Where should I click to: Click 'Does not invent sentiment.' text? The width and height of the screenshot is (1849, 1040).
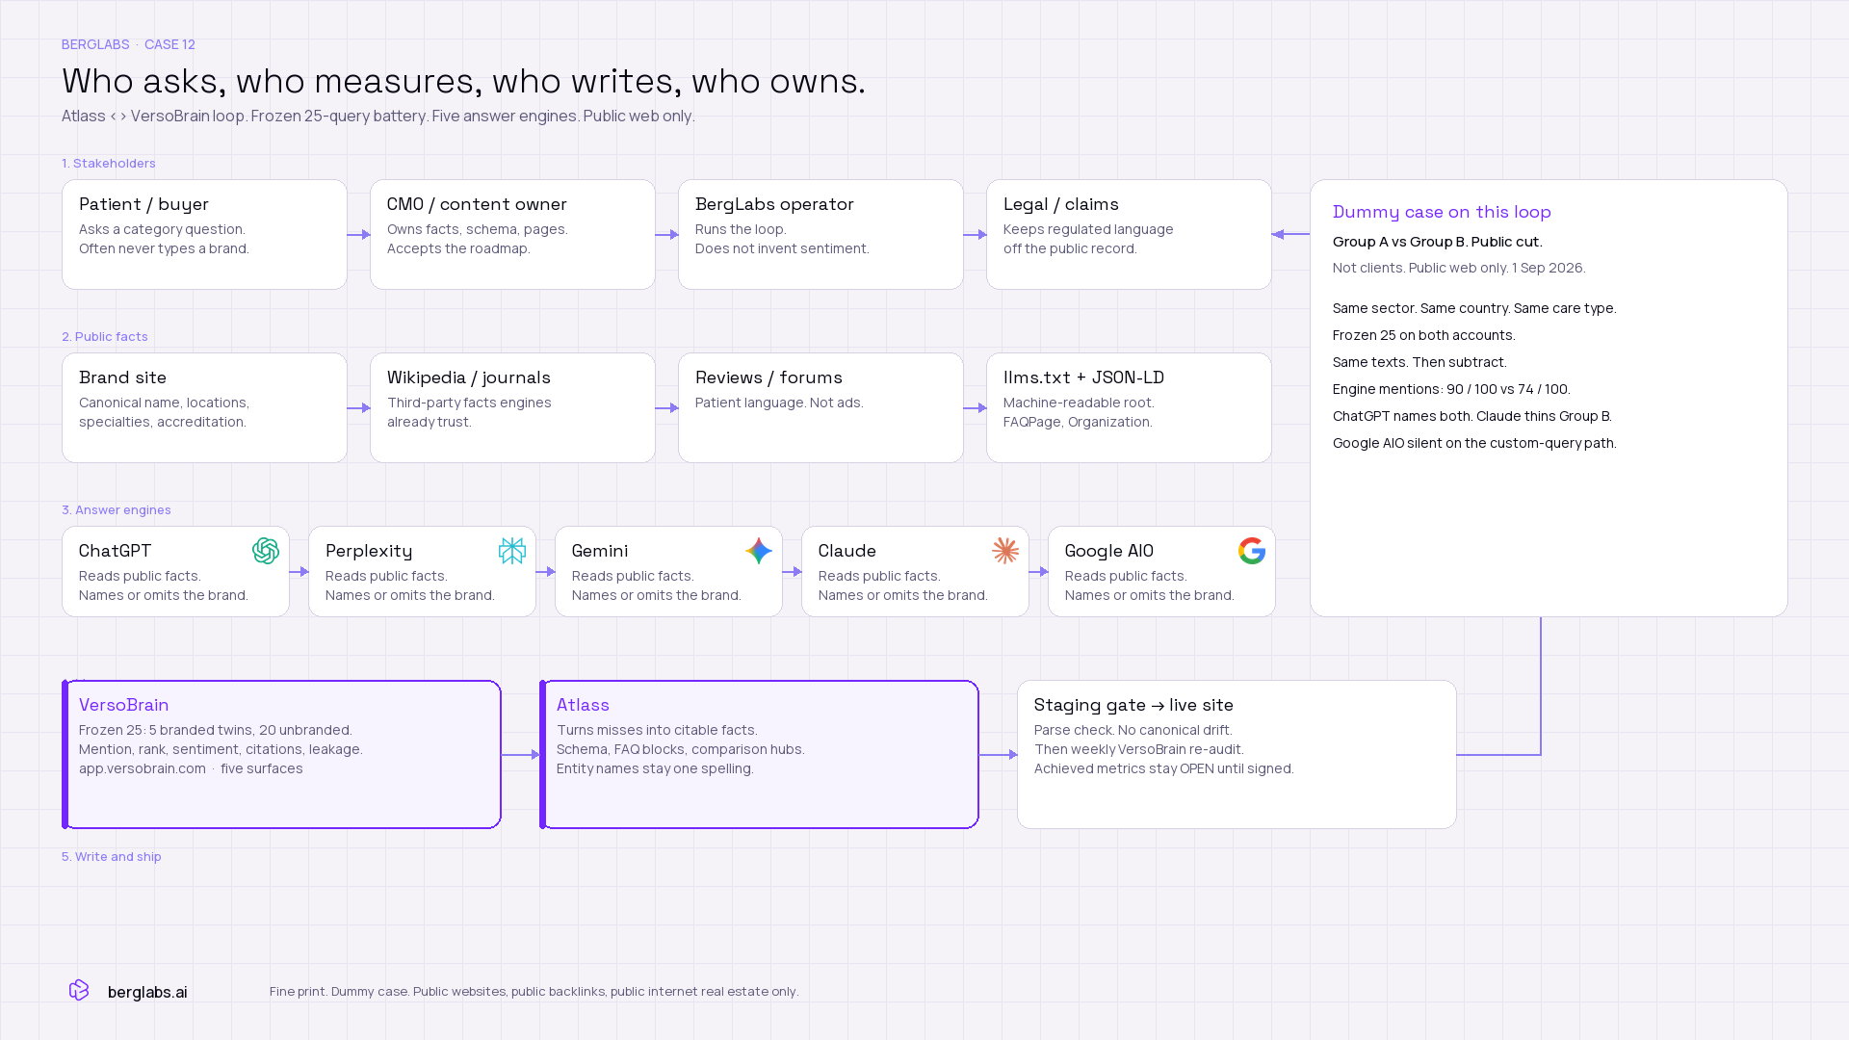[x=782, y=248]
